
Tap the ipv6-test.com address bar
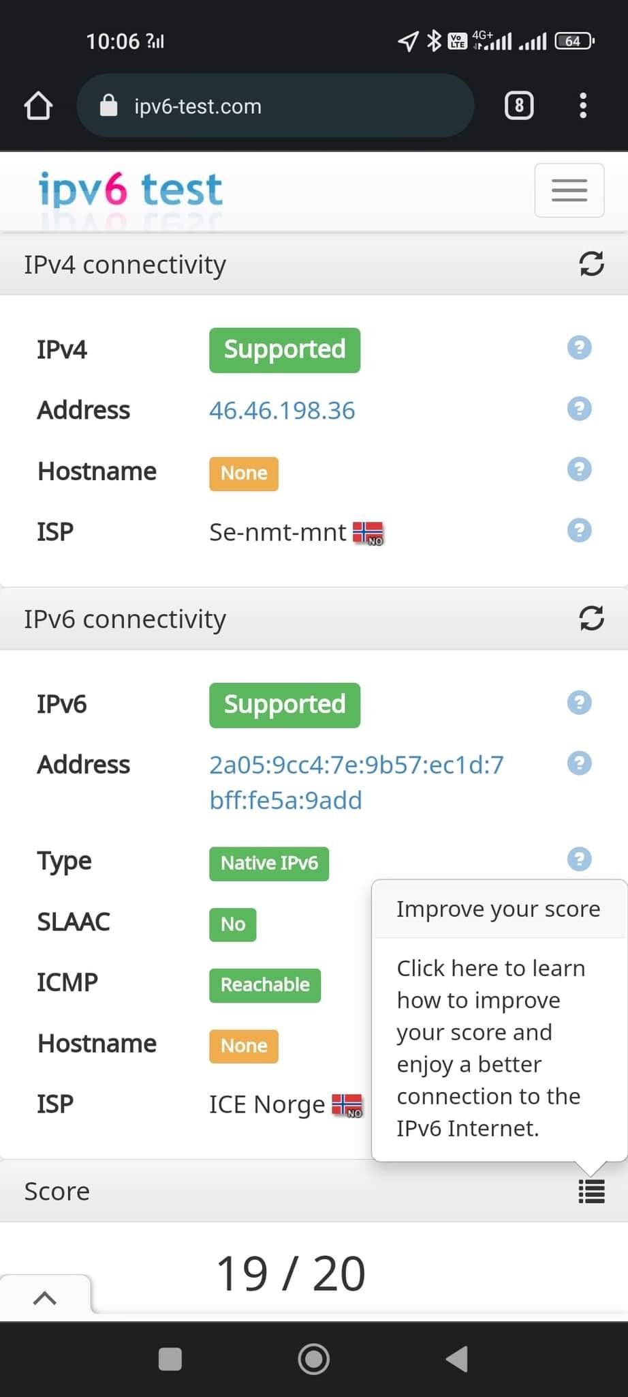(x=275, y=106)
